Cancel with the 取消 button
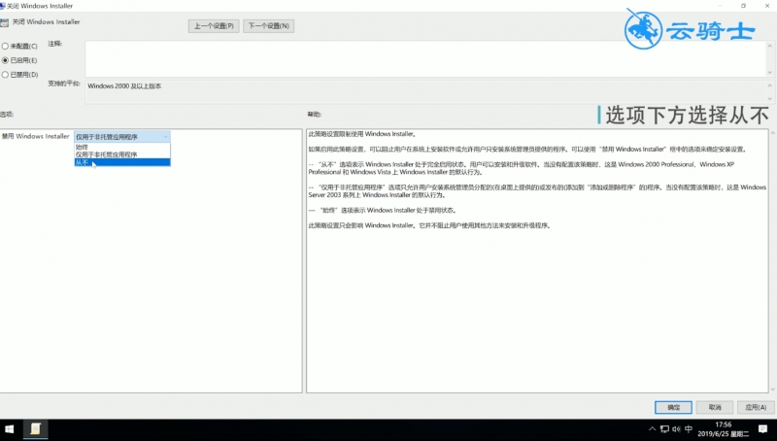This screenshot has height=441, width=777. [x=715, y=407]
